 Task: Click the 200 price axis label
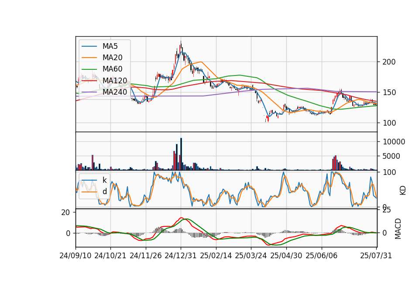389,62
